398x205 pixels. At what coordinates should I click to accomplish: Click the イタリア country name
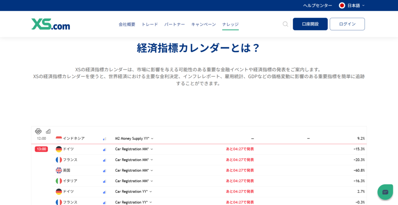tap(70, 181)
